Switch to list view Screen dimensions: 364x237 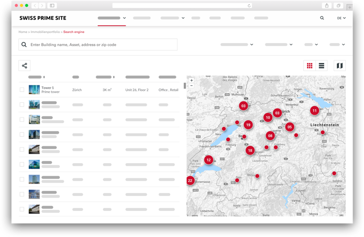tap(321, 66)
